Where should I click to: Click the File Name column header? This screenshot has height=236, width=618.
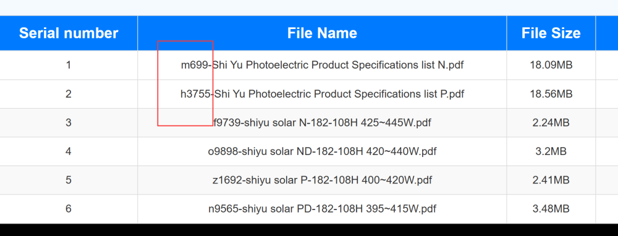[322, 33]
